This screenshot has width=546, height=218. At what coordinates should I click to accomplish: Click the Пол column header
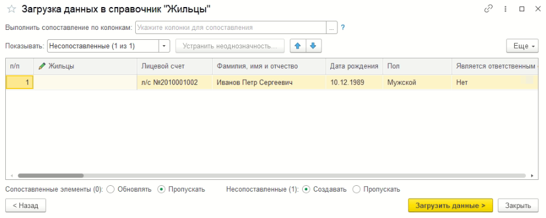tap(417, 66)
